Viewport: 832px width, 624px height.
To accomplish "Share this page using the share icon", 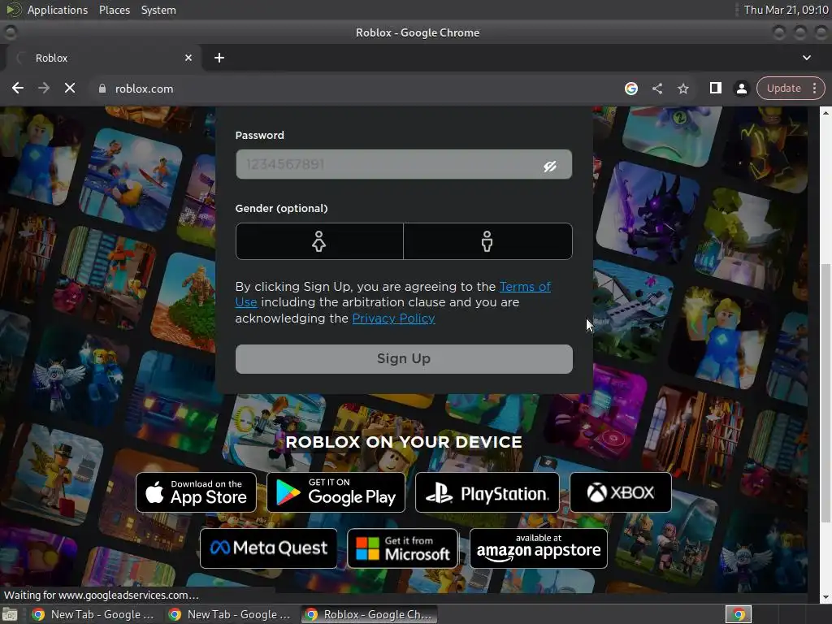I will coord(656,89).
